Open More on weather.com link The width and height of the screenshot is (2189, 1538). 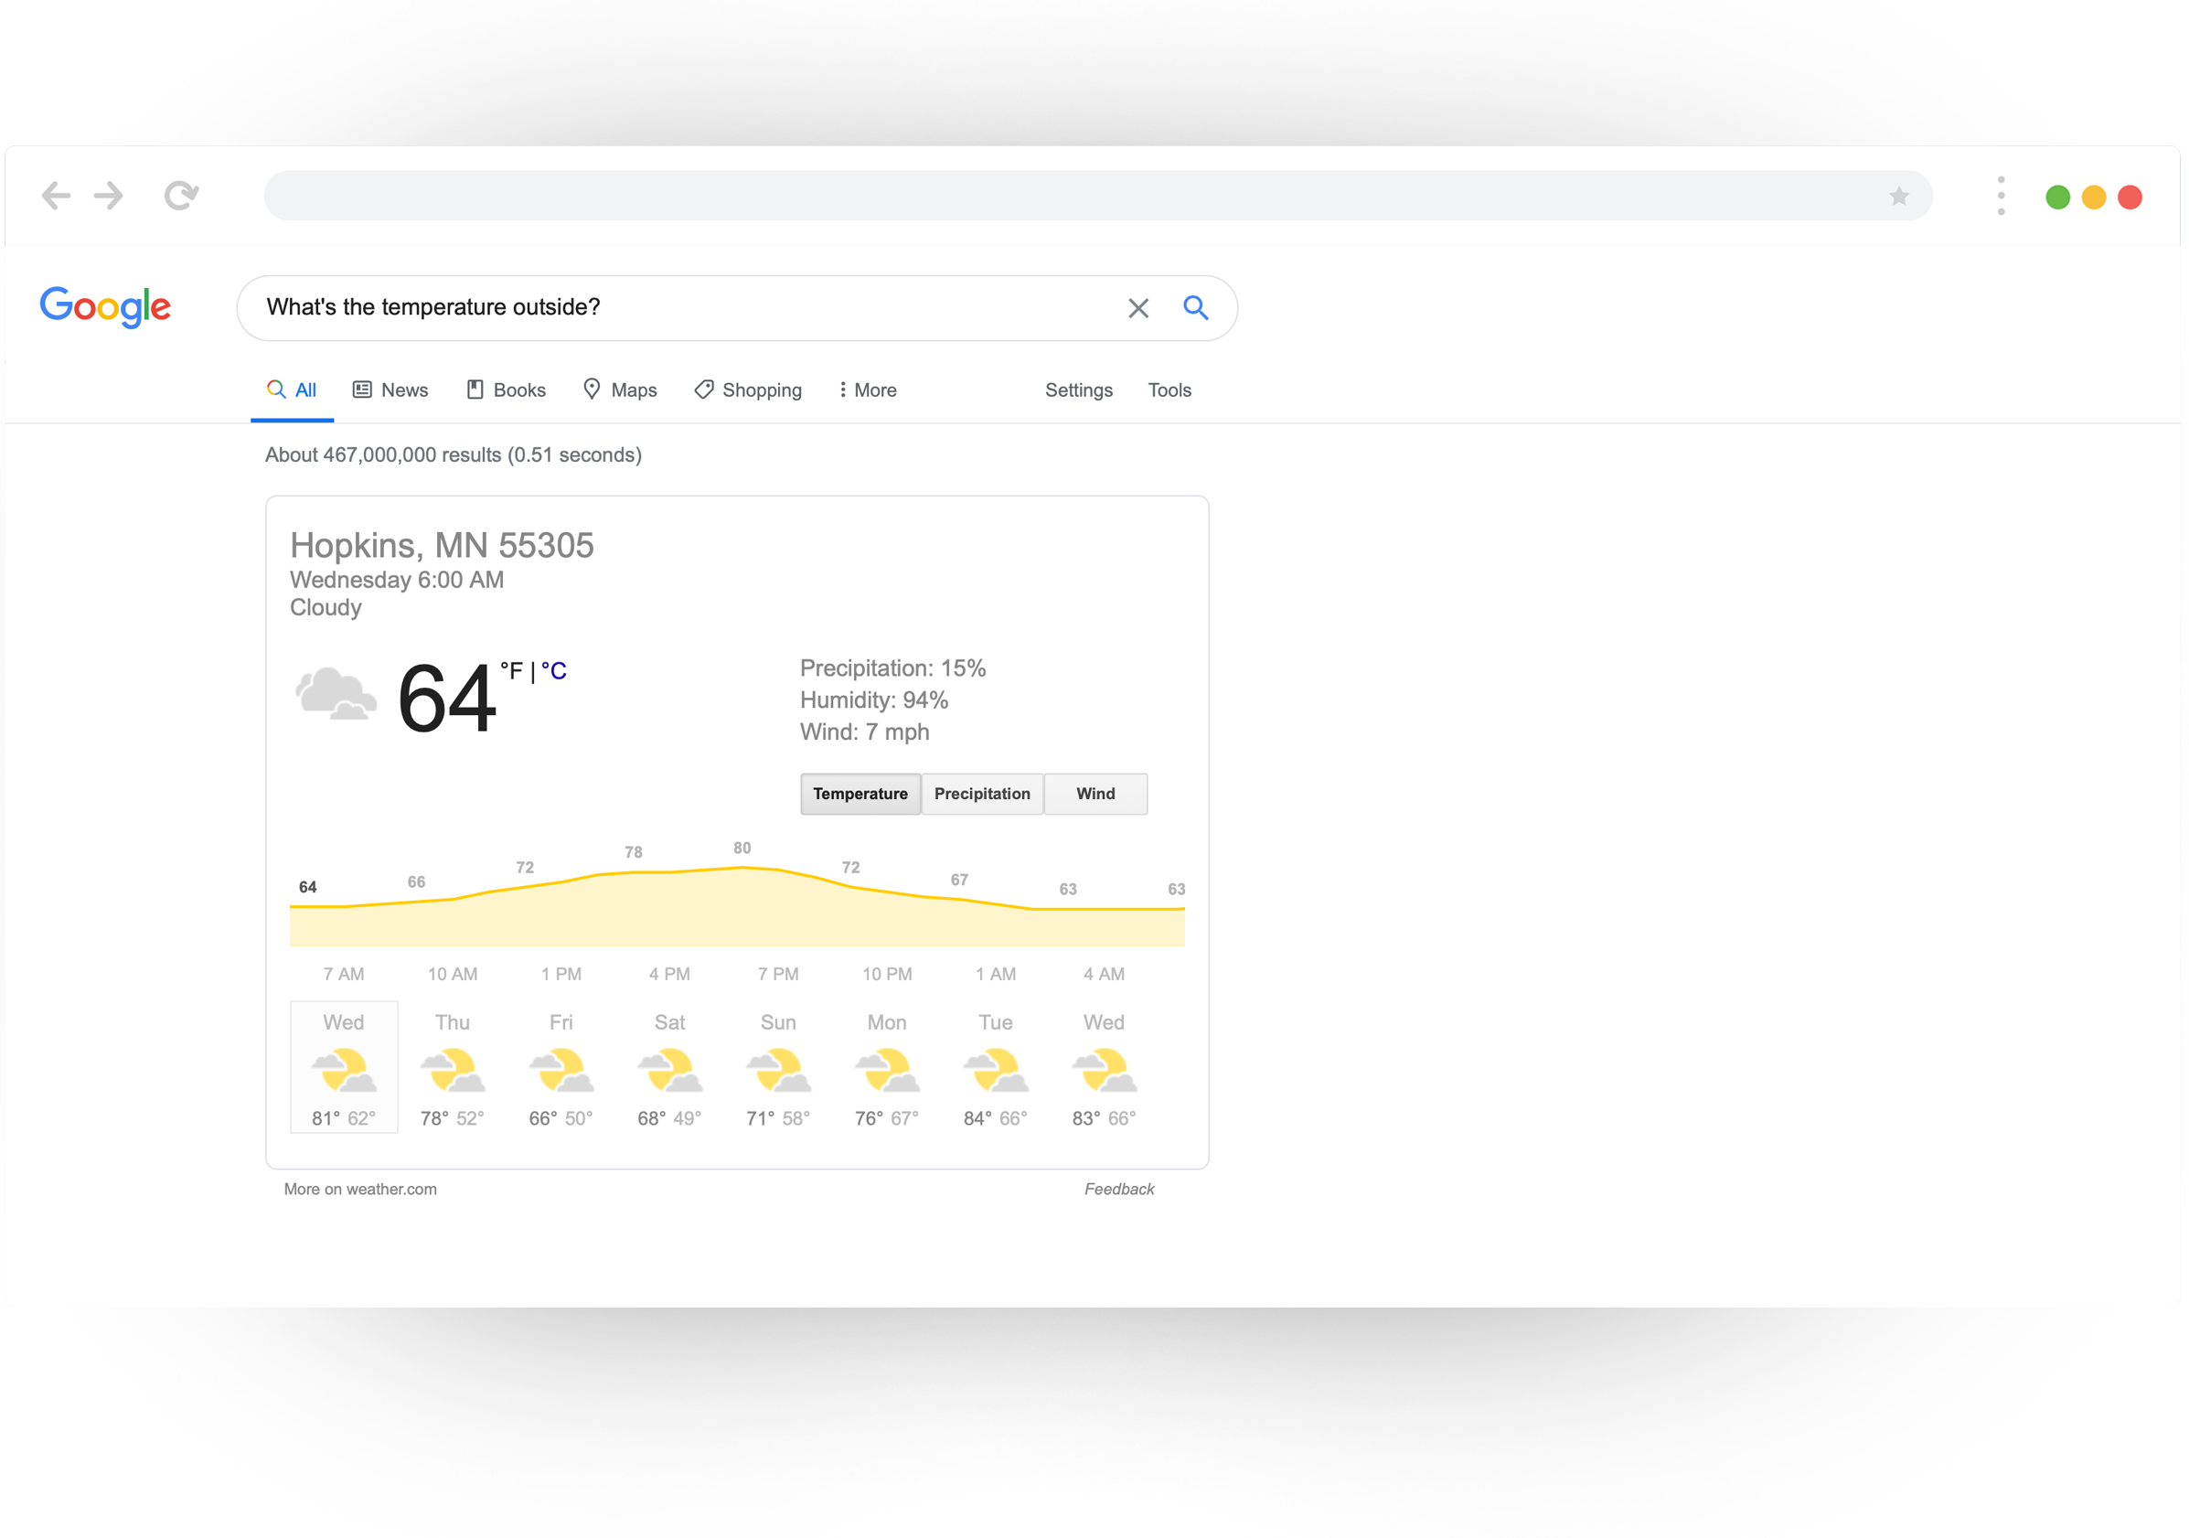point(360,1189)
